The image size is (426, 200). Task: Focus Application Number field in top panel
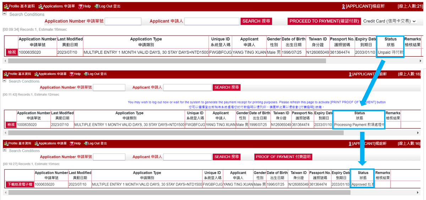coord(123,21)
